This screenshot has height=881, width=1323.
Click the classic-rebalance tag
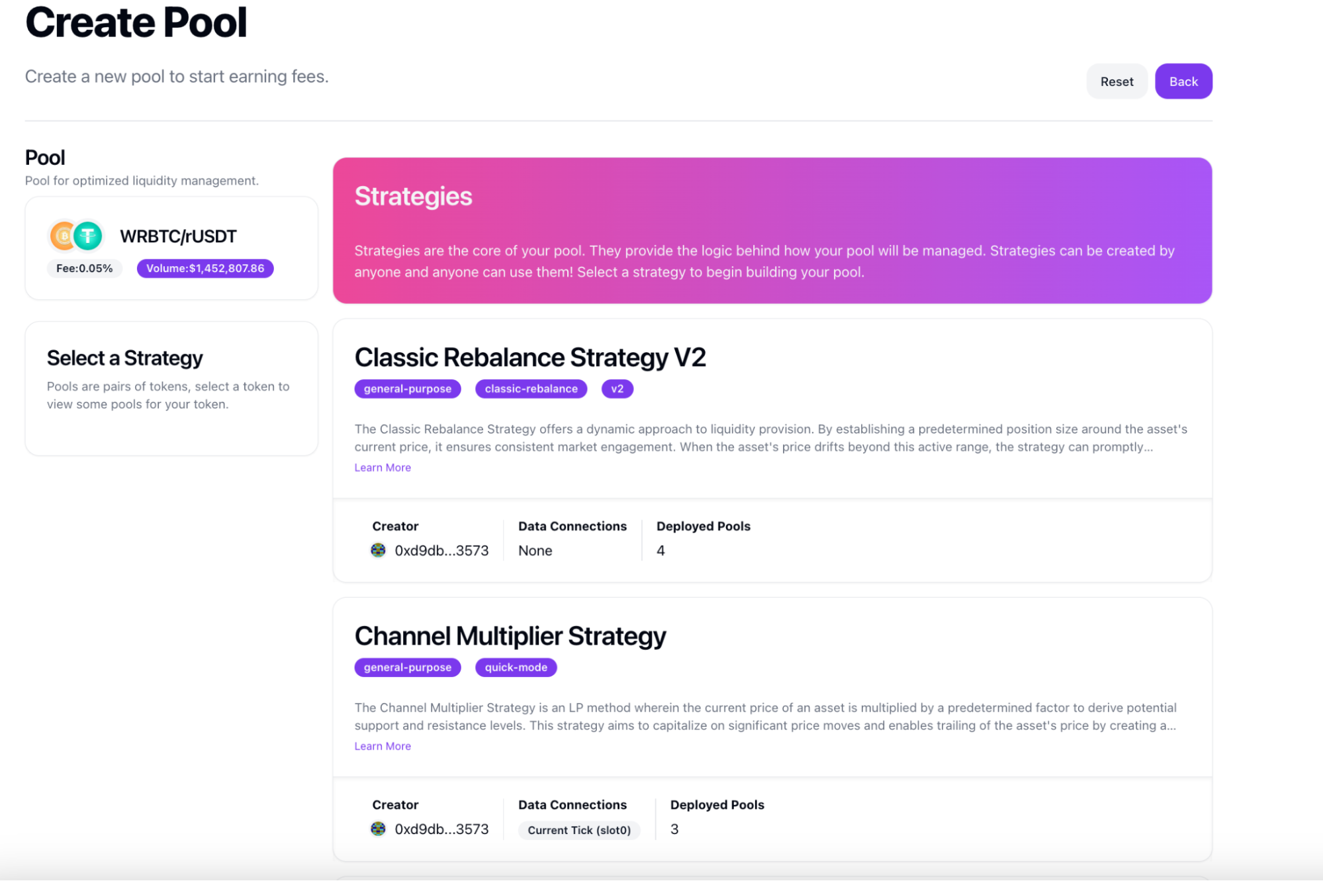point(531,389)
